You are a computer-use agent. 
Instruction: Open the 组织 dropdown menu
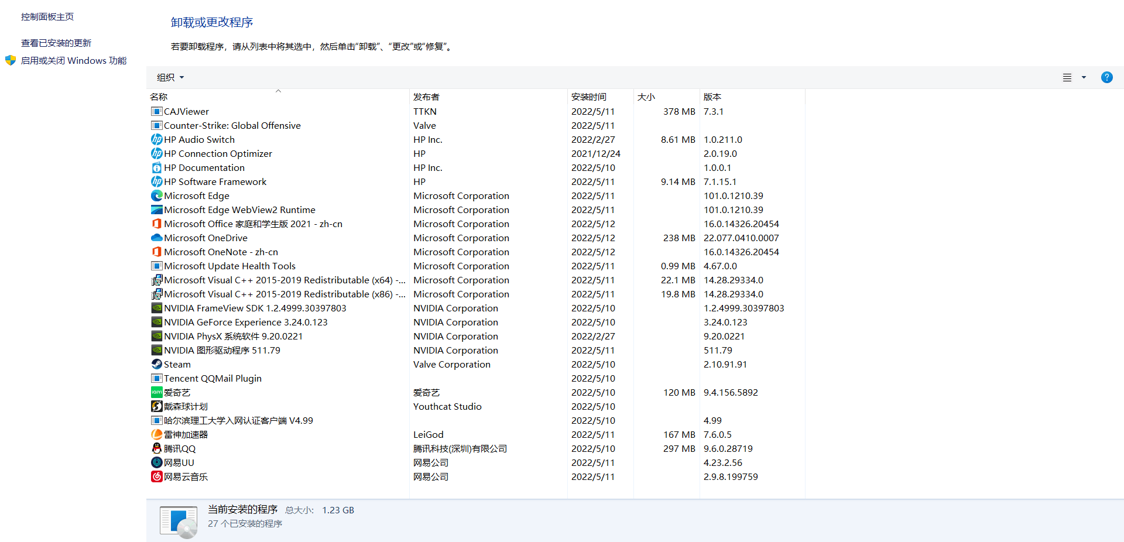(x=170, y=77)
